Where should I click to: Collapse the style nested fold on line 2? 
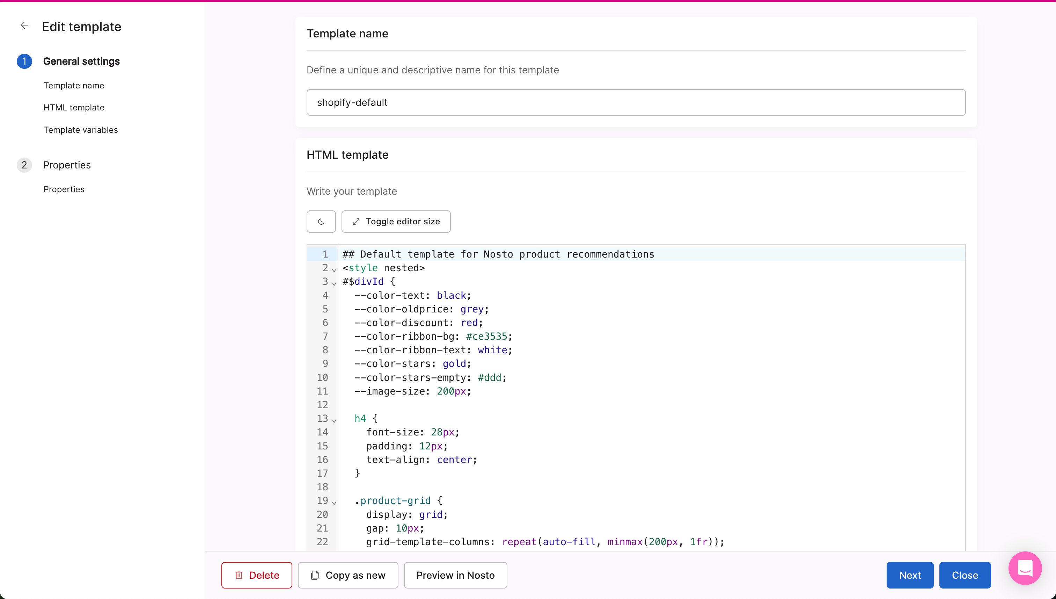tap(334, 270)
